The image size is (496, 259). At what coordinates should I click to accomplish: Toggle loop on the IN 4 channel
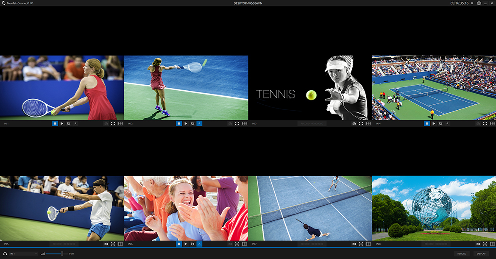coord(440,123)
